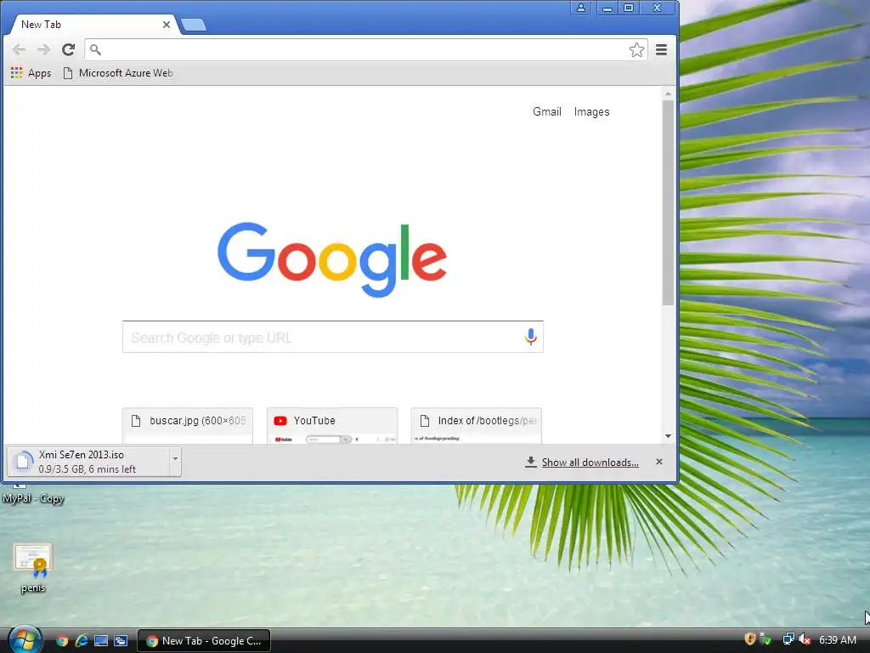Viewport: 870px width, 653px height.
Task: Open a new tab with the new tab button
Action: [194, 25]
